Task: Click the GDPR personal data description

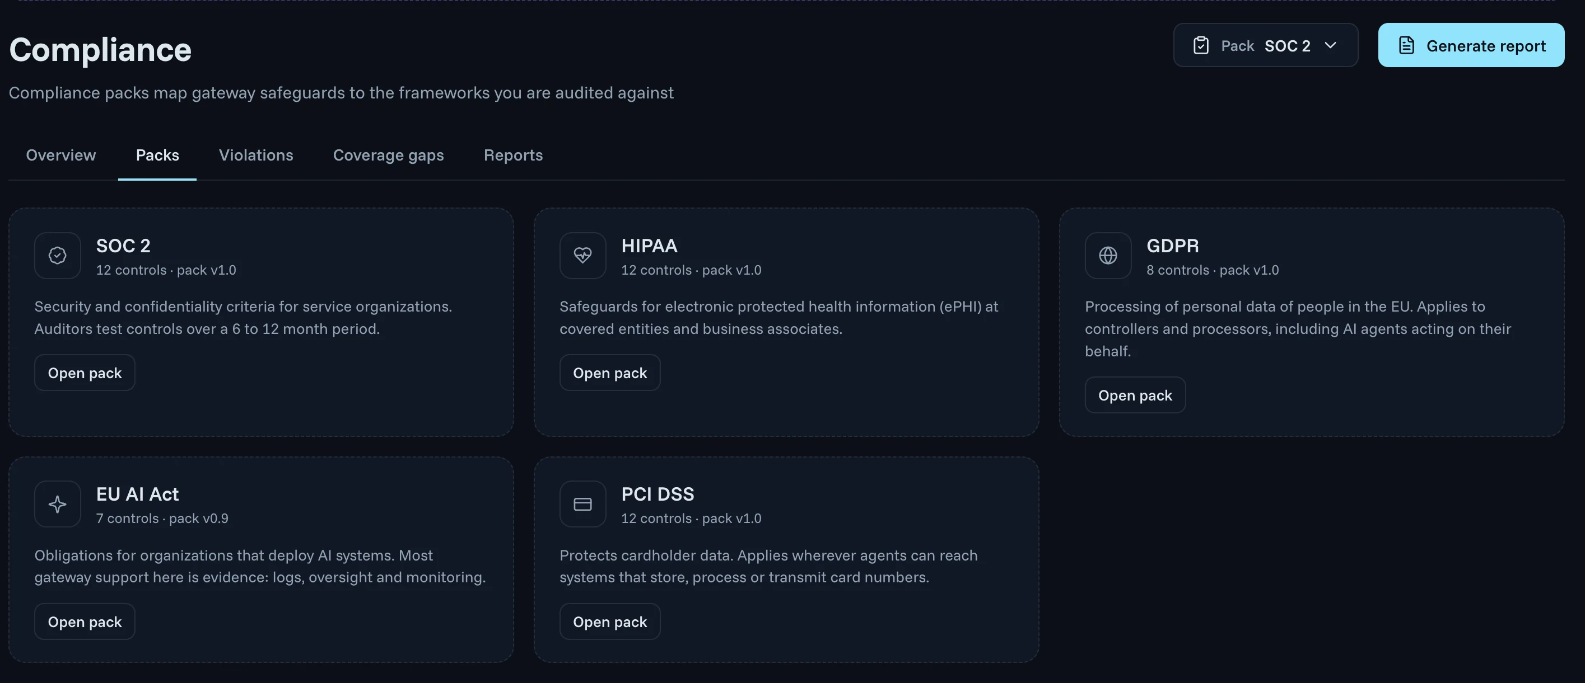Action: click(x=1298, y=328)
